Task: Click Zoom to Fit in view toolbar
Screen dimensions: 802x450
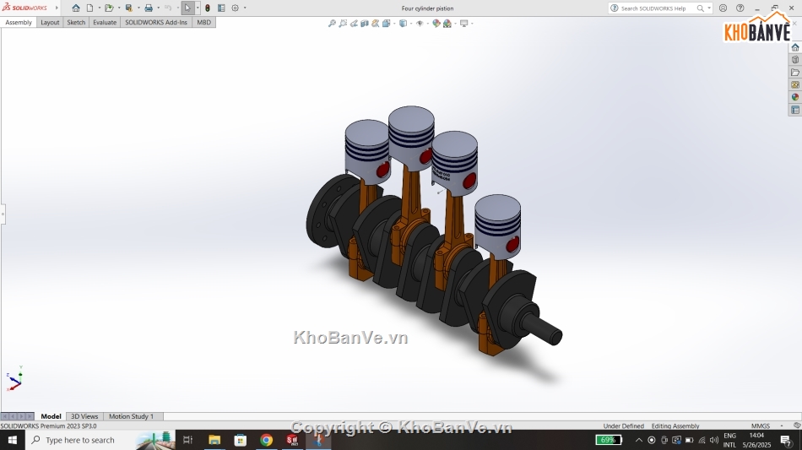Action: coord(332,23)
